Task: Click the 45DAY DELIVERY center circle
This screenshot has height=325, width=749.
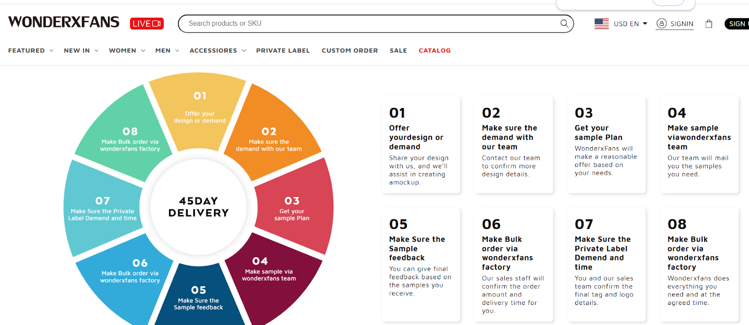Action: click(x=198, y=207)
